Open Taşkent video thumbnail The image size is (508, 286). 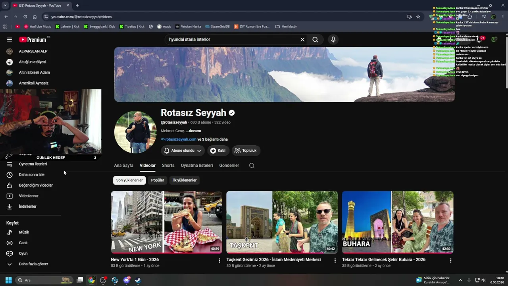pyautogui.click(x=282, y=222)
